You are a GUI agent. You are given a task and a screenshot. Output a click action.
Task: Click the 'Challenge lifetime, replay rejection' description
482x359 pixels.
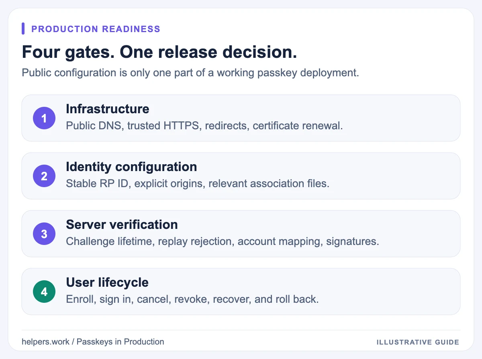pos(223,241)
